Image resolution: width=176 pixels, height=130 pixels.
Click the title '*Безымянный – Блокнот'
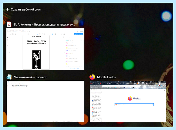[30, 77]
